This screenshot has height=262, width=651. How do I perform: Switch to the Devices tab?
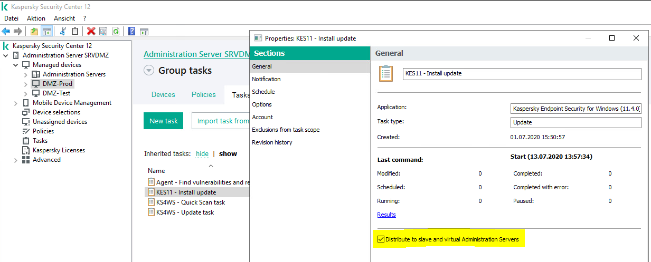pyautogui.click(x=163, y=94)
